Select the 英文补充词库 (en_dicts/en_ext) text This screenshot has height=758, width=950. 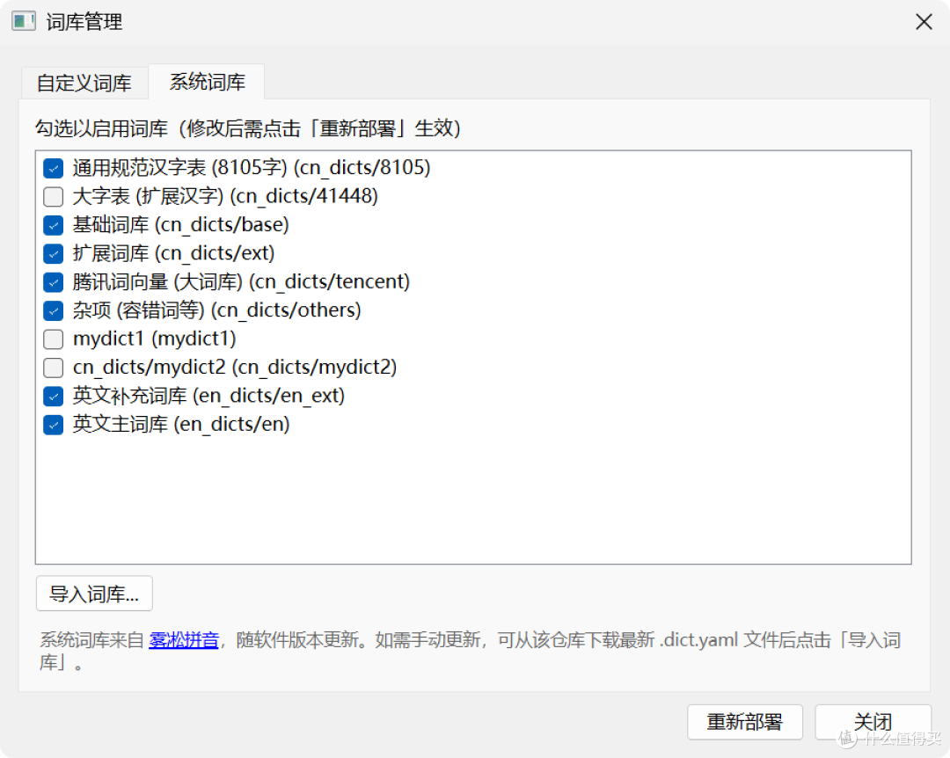(x=209, y=396)
